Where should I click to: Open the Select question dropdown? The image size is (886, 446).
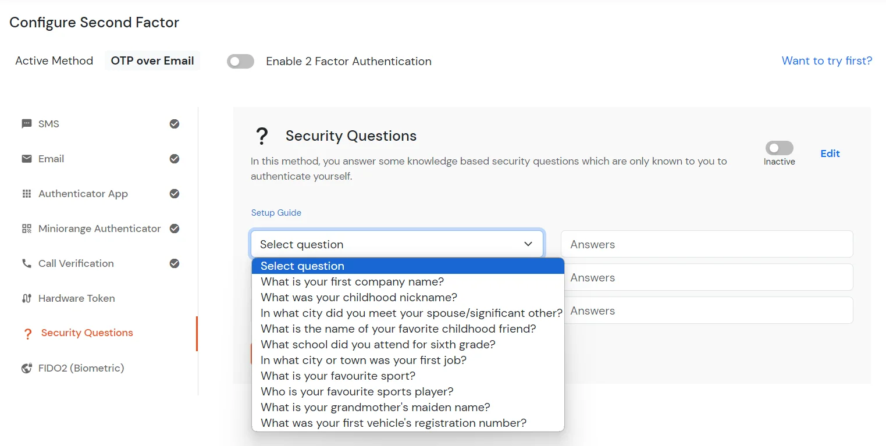click(397, 244)
